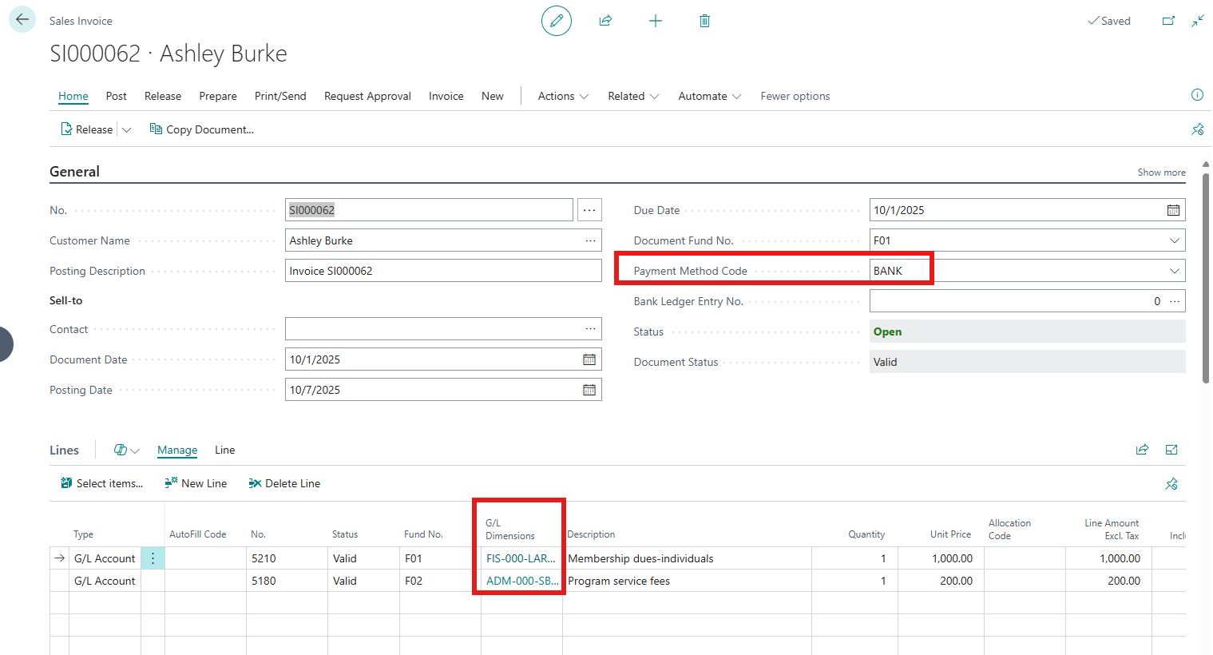Click the Lines section heading

pos(64,451)
